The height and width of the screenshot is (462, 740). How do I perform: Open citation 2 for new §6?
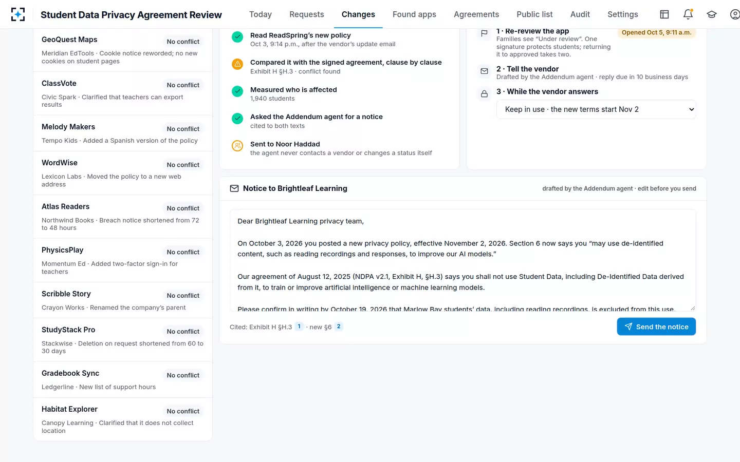[x=339, y=326]
